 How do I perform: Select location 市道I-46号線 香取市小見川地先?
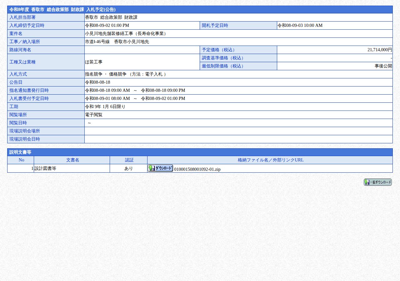coord(117,42)
